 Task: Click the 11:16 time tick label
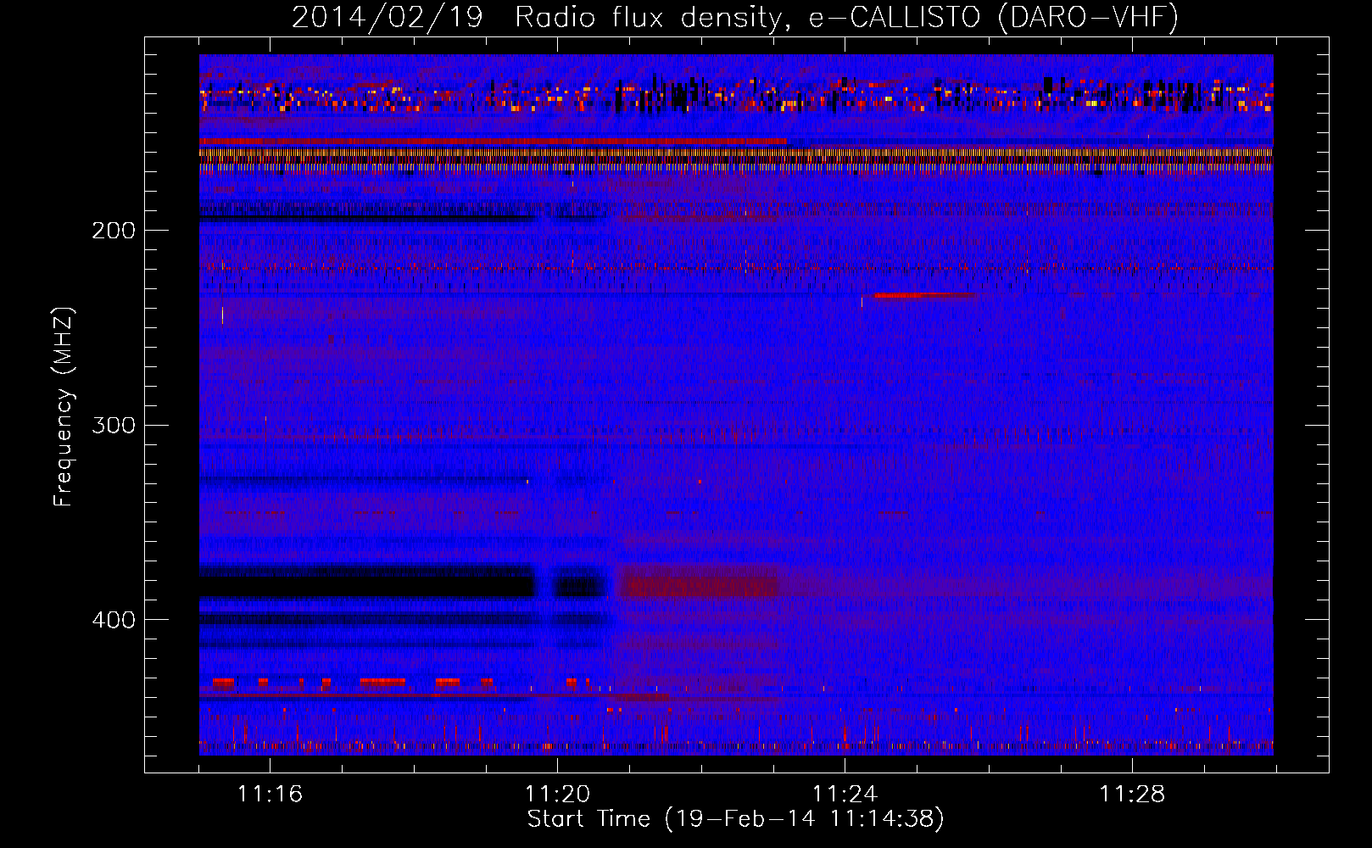270,795
